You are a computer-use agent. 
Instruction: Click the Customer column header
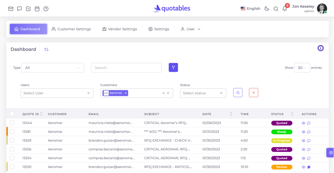pos(57,114)
